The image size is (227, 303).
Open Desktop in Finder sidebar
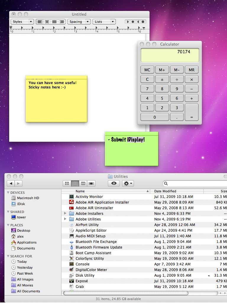(21, 231)
